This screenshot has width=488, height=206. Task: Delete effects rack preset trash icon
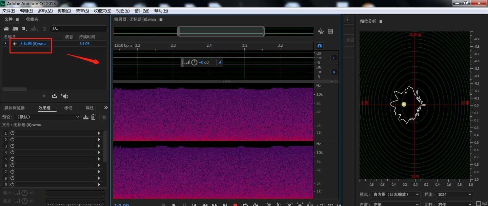tap(94, 117)
